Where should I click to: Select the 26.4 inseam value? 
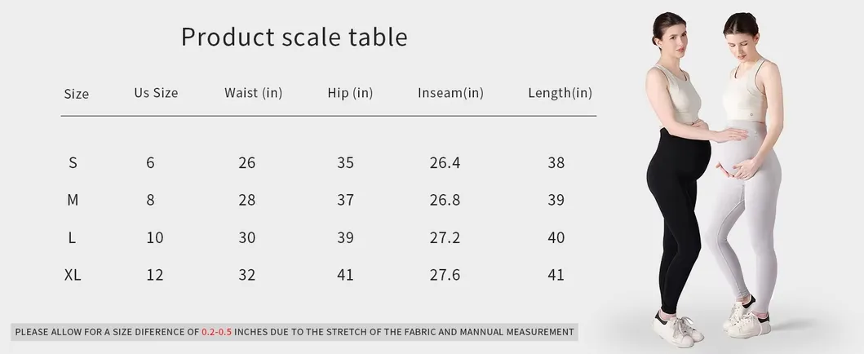445,163
